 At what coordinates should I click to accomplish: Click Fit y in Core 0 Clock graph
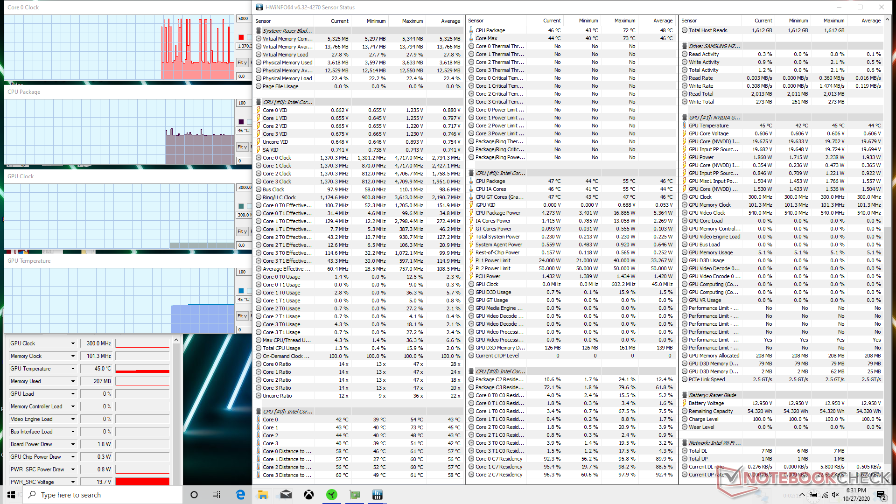click(x=242, y=63)
